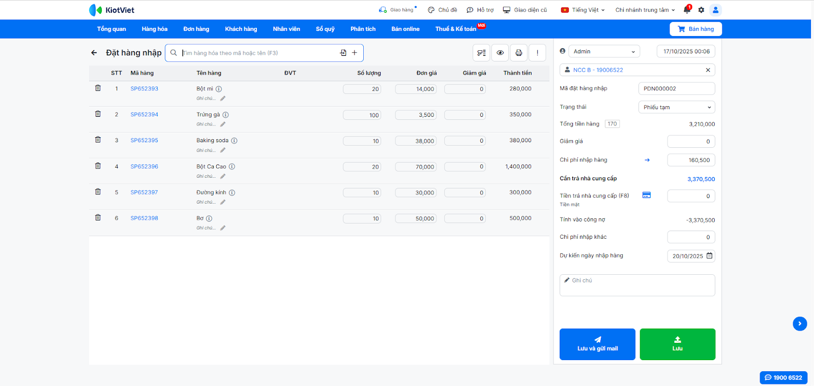Image resolution: width=814 pixels, height=386 pixels.
Task: Remove the Trứng gà row via trash icon
Action: pyautogui.click(x=98, y=114)
